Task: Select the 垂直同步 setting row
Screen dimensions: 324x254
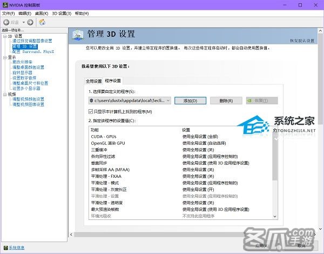Action: coord(180,163)
